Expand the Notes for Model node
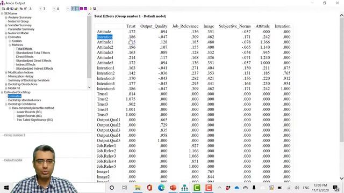This screenshot has width=344, height=193. [6, 33]
